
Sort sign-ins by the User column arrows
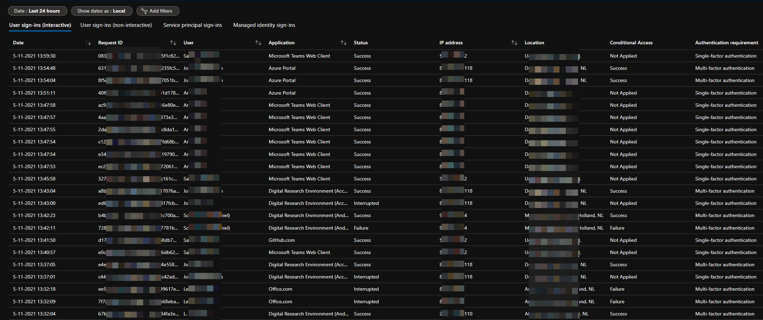[258, 43]
